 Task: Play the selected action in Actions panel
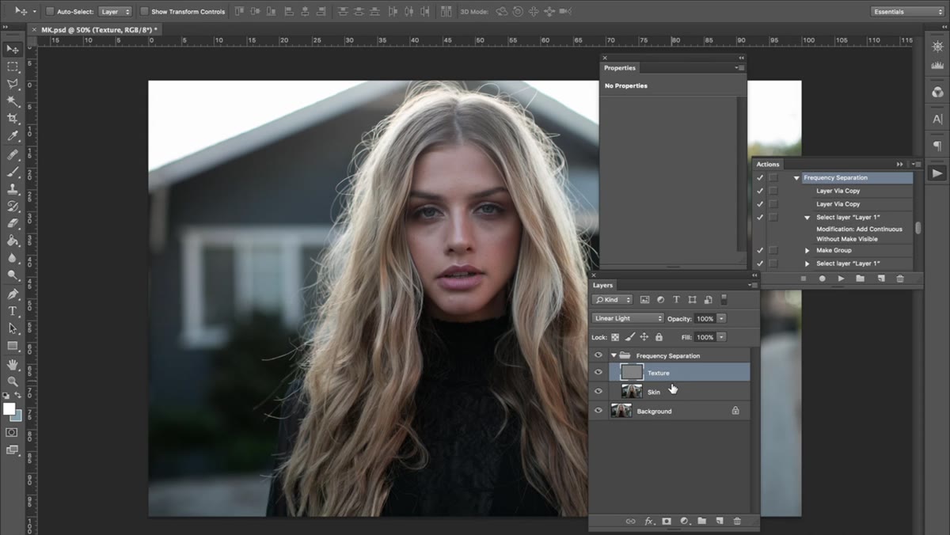(841, 279)
